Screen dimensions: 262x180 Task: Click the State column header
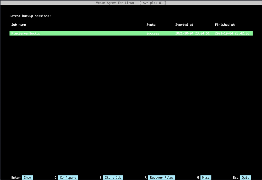click(151, 25)
